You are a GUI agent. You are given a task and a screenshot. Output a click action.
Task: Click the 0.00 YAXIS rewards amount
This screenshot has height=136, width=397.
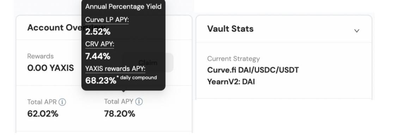[51, 68]
